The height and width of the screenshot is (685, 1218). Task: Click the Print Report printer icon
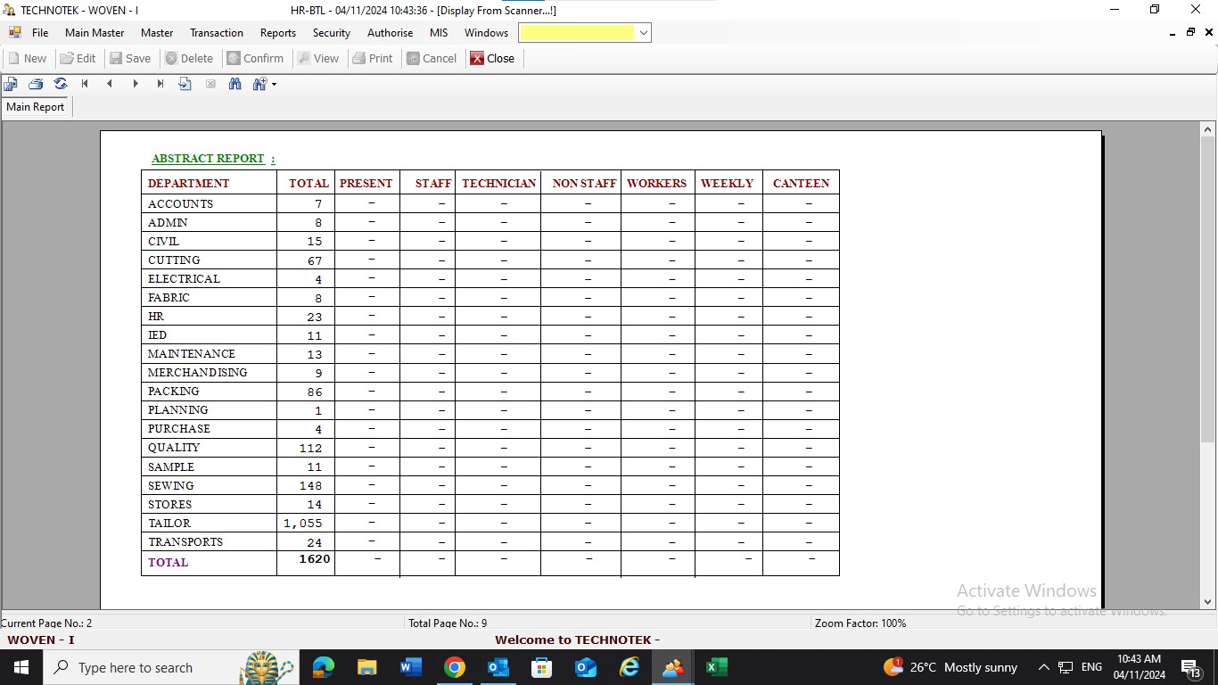coord(36,84)
